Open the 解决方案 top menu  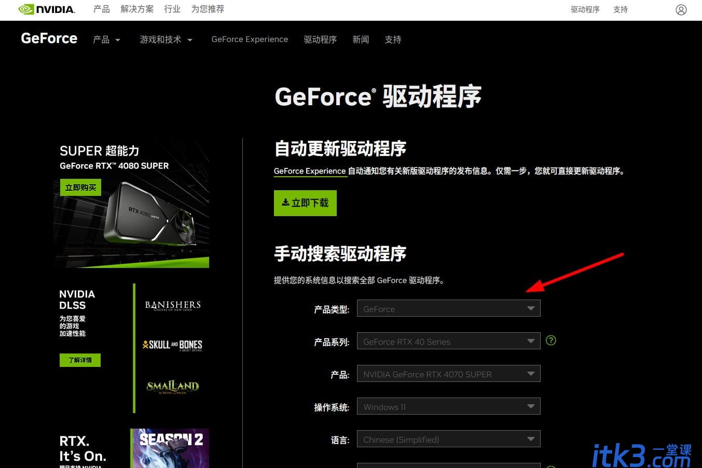(x=137, y=9)
